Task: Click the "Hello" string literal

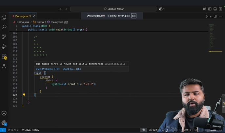Action: [89, 84]
